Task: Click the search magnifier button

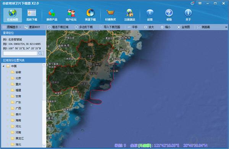Action: pos(40,53)
